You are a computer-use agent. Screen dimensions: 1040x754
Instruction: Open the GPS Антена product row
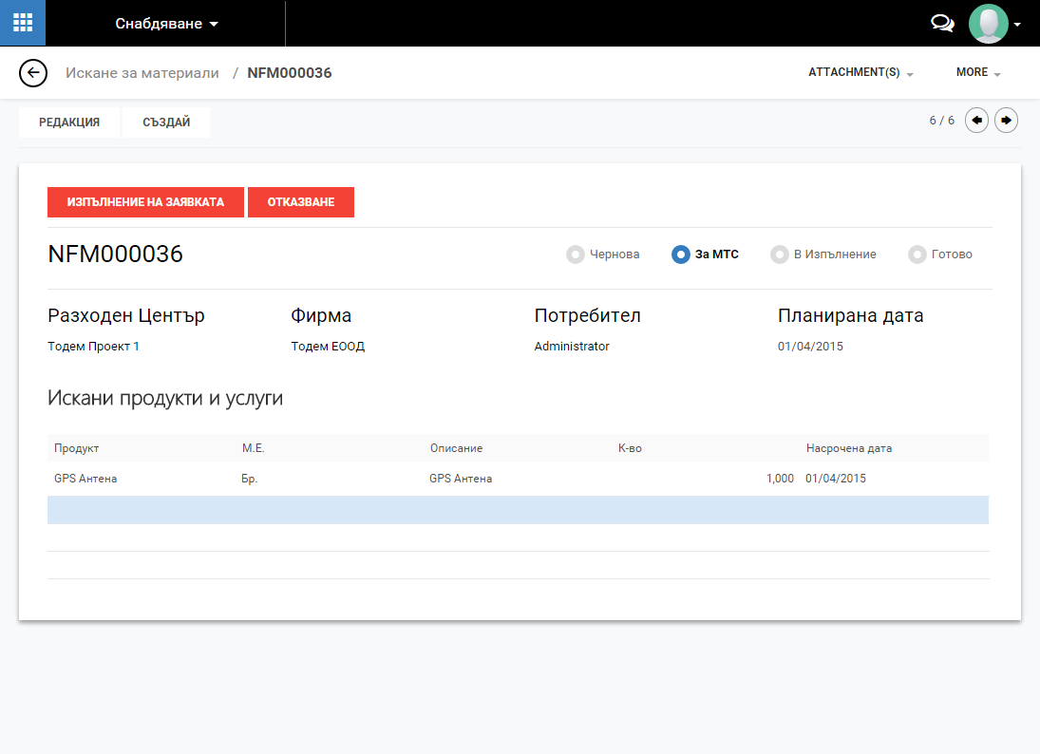click(85, 479)
